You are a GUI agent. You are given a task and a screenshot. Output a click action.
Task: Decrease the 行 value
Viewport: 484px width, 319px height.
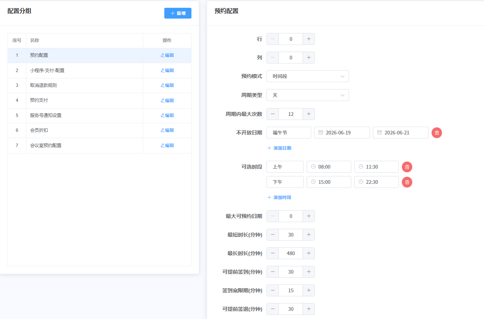click(273, 39)
